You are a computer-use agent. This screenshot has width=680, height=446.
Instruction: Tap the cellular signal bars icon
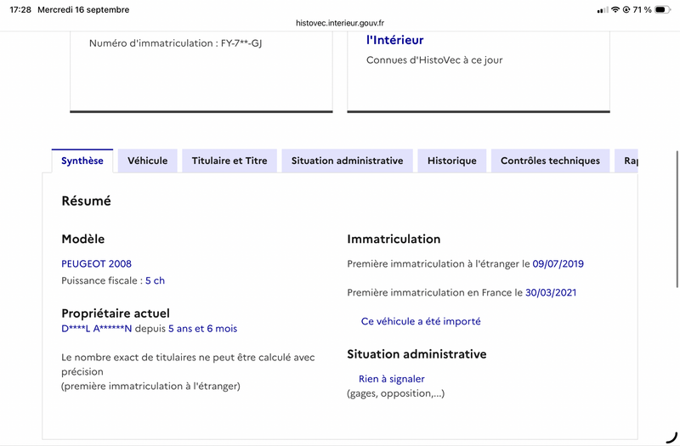point(603,10)
